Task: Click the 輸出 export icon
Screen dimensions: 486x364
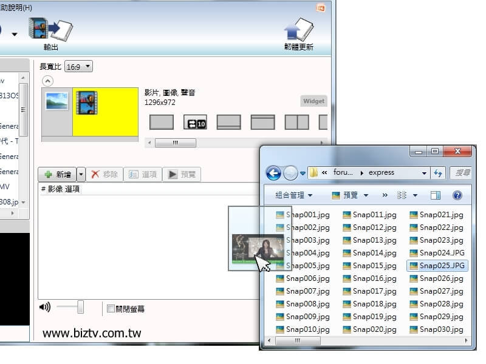Action: pyautogui.click(x=51, y=30)
